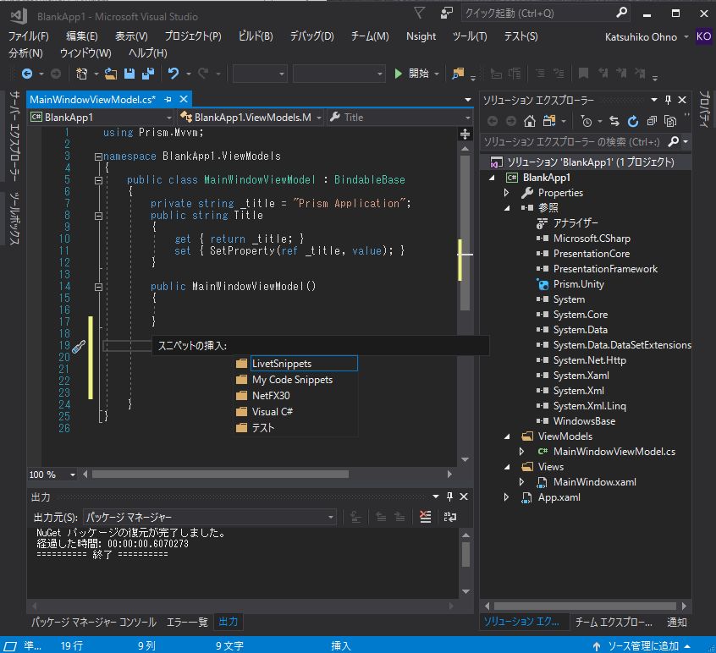716x653 pixels.
Task: Open the デバッグ(D) menu
Action: (312, 36)
